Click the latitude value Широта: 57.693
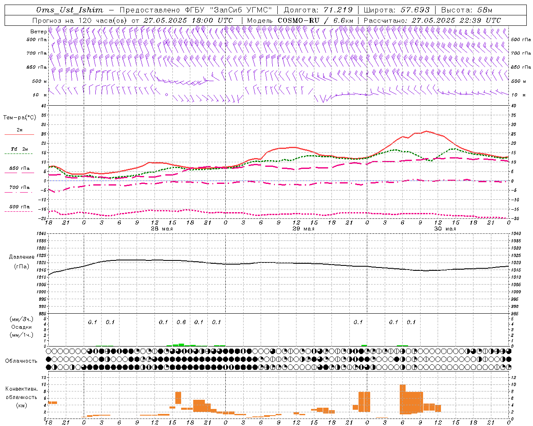This screenshot has height=426, width=533. [x=396, y=10]
